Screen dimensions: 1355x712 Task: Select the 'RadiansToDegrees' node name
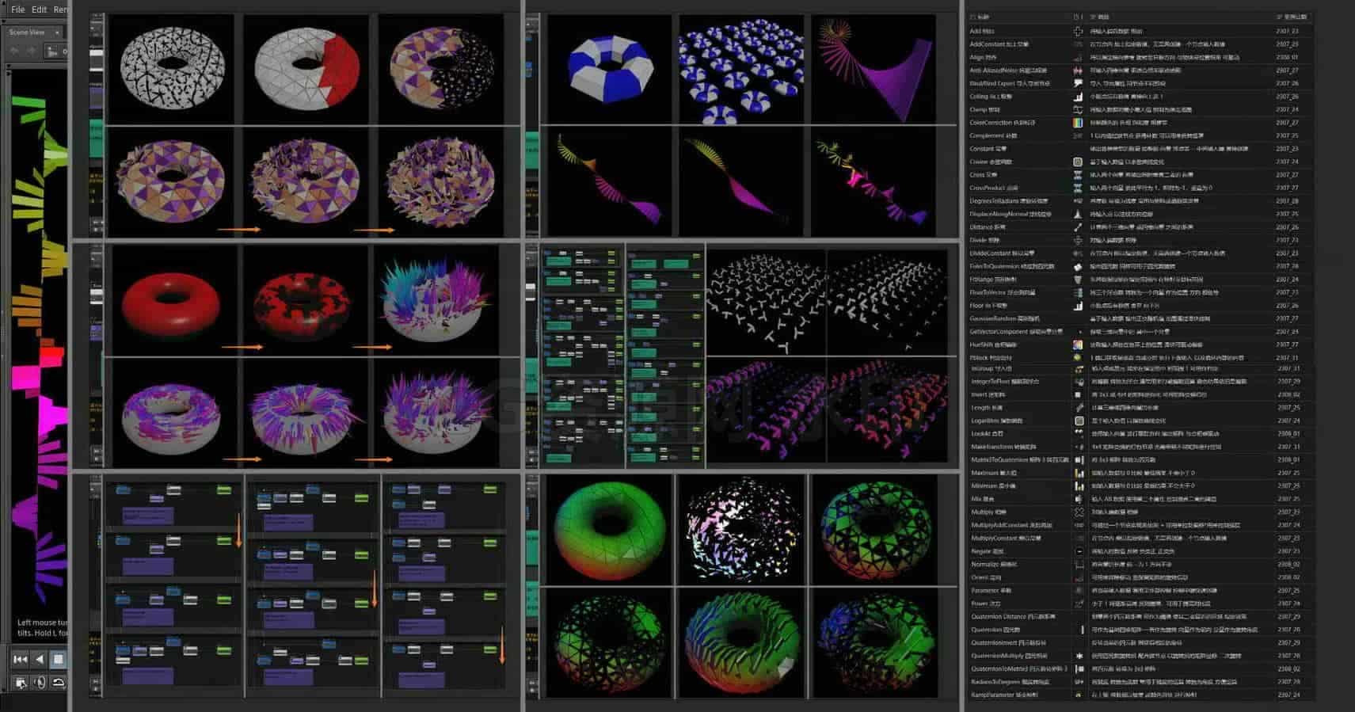coord(996,682)
